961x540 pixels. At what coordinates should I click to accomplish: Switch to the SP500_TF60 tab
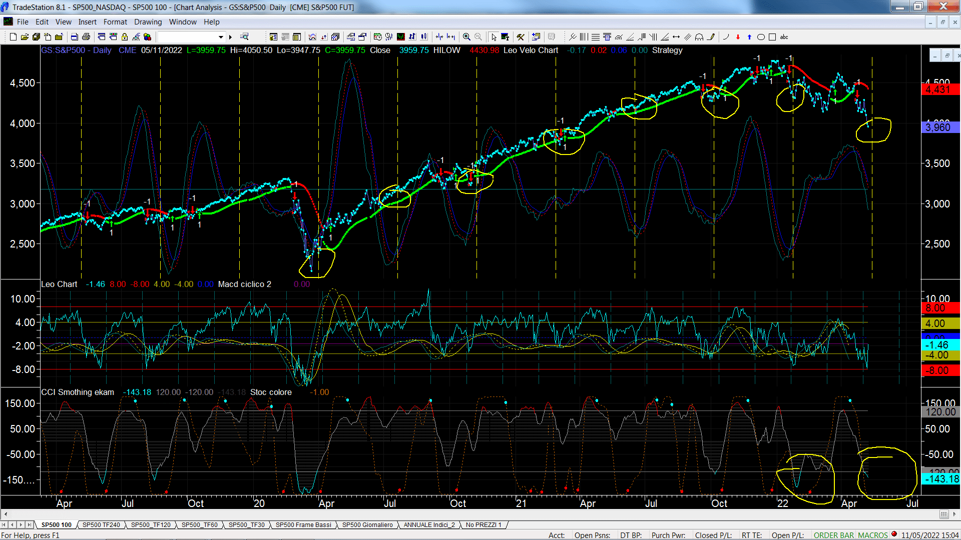pos(199,525)
